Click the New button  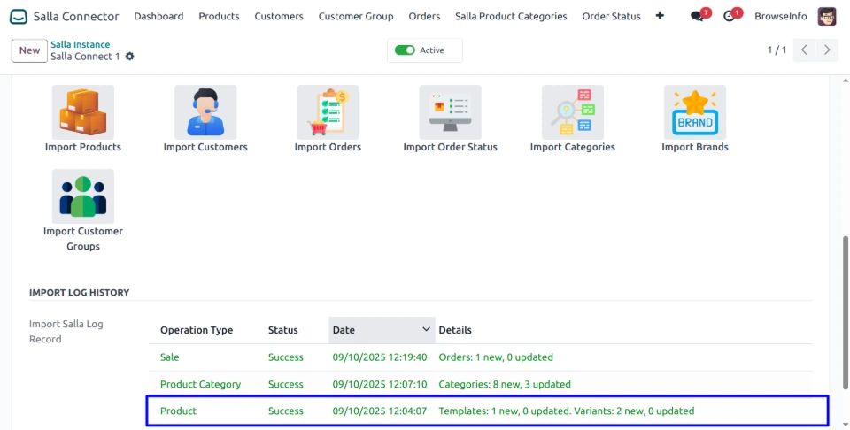coord(29,50)
